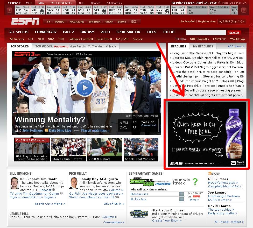
Task: Click the play icon on Angels Beat Yankees thumbnail
Action: click(x=128, y=143)
